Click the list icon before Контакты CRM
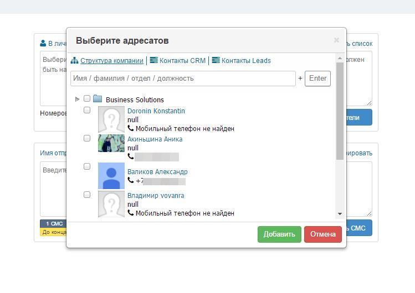Image resolution: width=415 pixels, height=293 pixels. pyautogui.click(x=154, y=60)
